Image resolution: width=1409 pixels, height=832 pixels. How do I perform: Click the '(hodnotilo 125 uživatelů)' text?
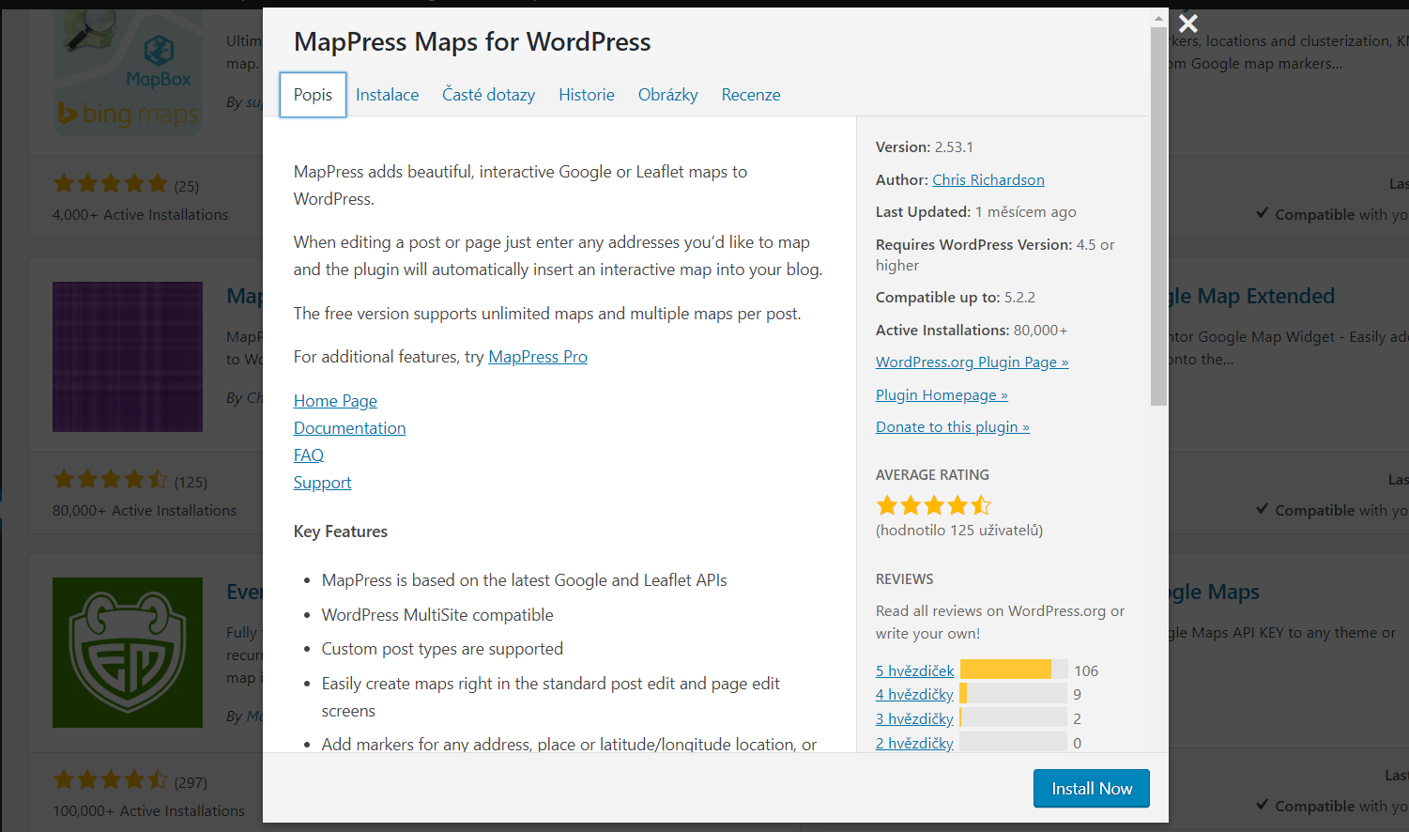[x=959, y=531]
